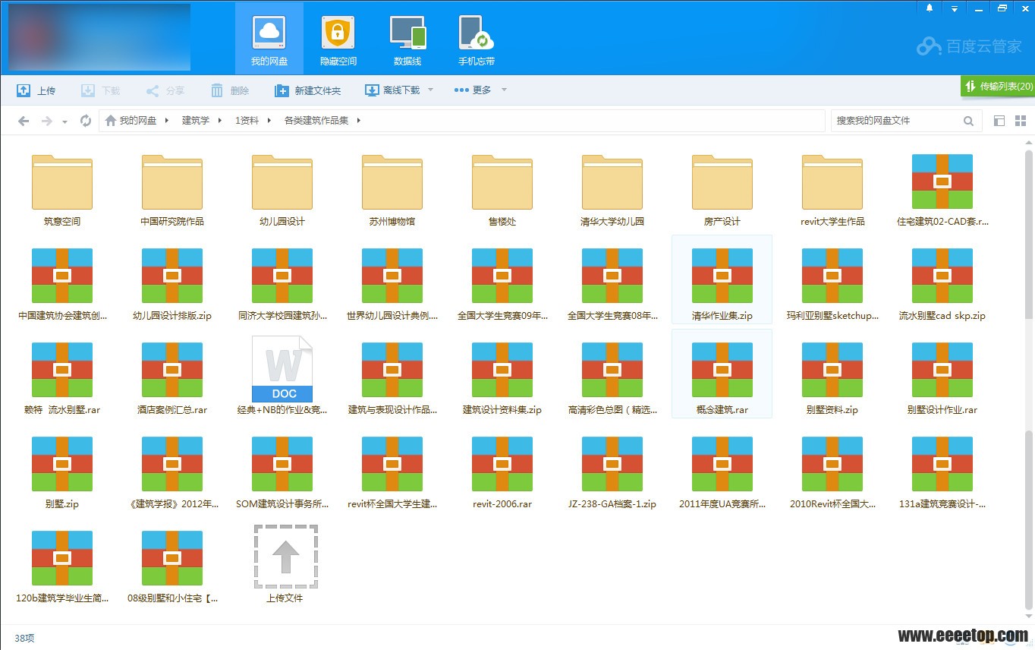Click the file name 08级别墅和小住宅
This screenshot has height=650, width=1035.
pyautogui.click(x=172, y=598)
